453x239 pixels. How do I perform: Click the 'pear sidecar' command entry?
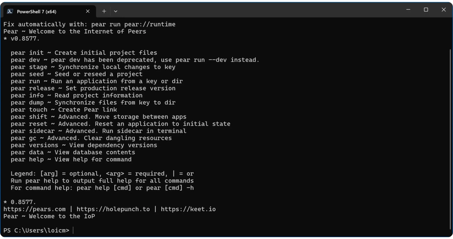[x=98, y=131]
